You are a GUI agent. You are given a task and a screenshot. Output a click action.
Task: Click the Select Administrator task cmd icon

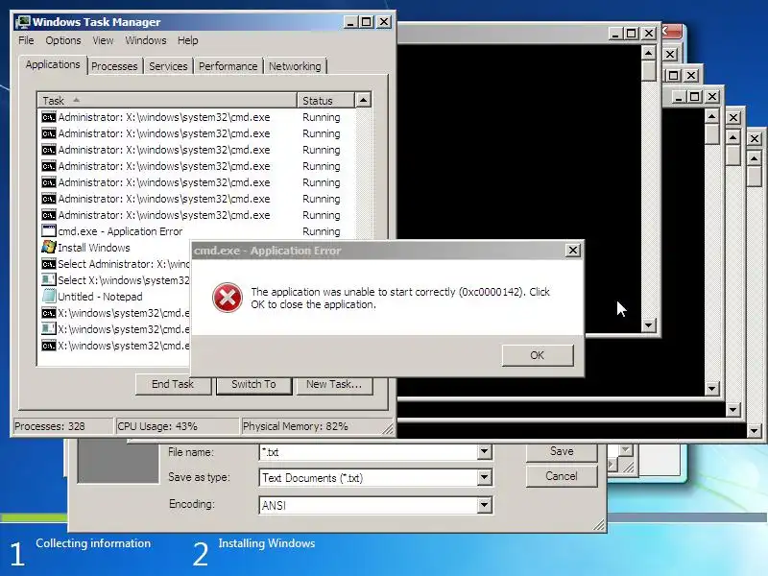pyautogui.click(x=49, y=264)
